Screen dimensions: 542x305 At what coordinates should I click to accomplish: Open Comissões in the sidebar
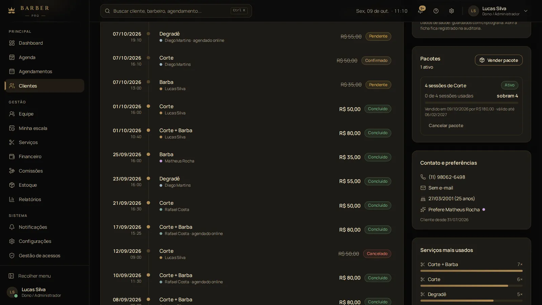(44, 171)
